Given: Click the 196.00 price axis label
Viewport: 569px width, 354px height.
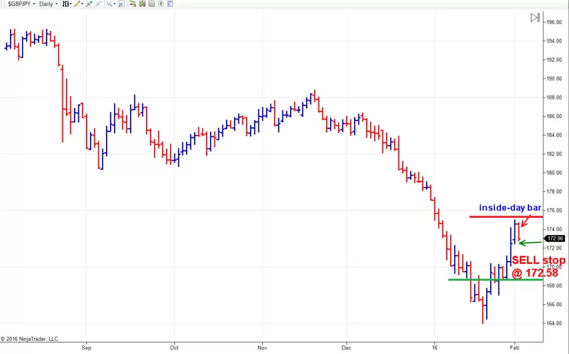Looking at the screenshot, I should (554, 22).
